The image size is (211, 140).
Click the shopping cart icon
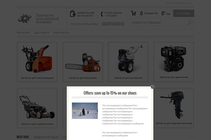tap(133, 13)
